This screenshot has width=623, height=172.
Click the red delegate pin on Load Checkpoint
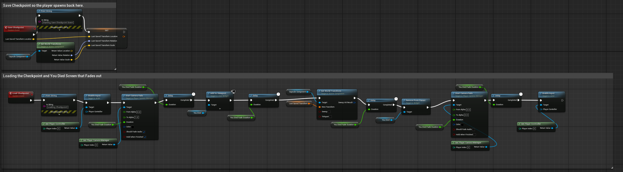32,94
